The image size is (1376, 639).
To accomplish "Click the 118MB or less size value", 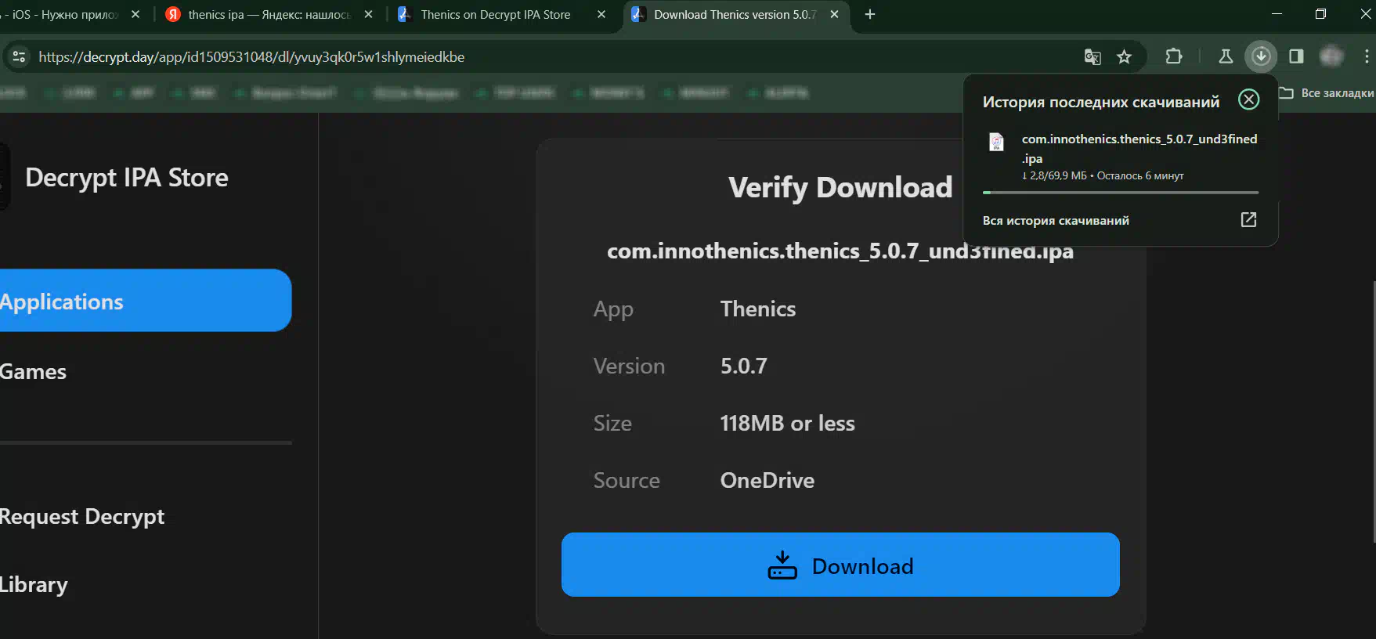I will tap(787, 423).
